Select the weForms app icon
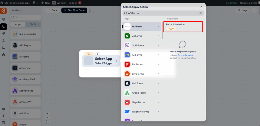The height and width of the screenshot is (126, 260). point(127,36)
